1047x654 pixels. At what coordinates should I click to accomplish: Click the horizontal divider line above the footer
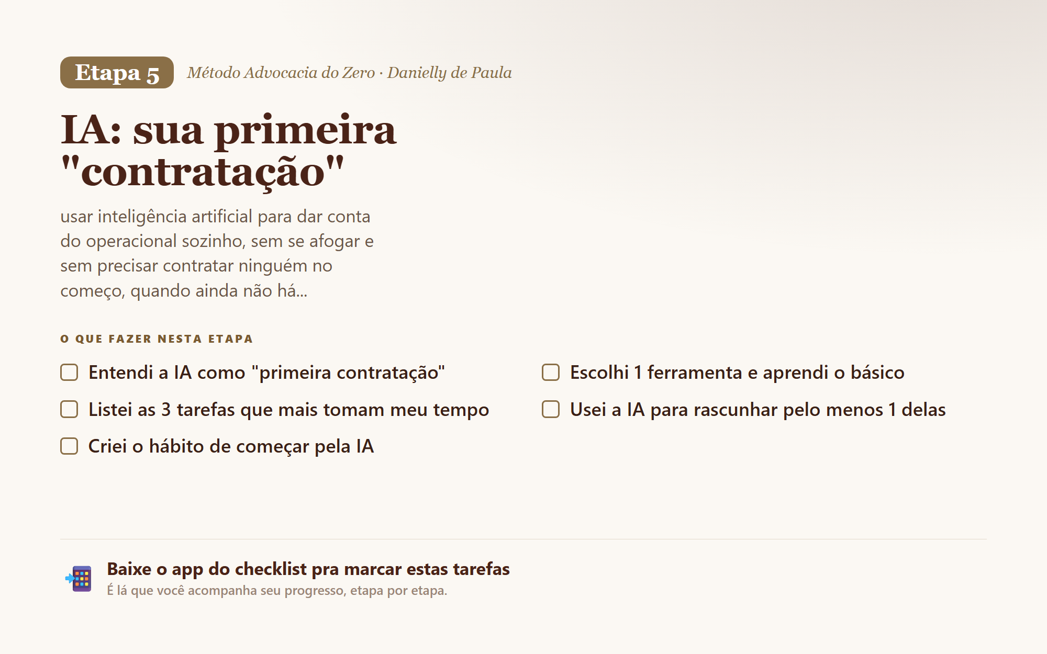coord(523,539)
